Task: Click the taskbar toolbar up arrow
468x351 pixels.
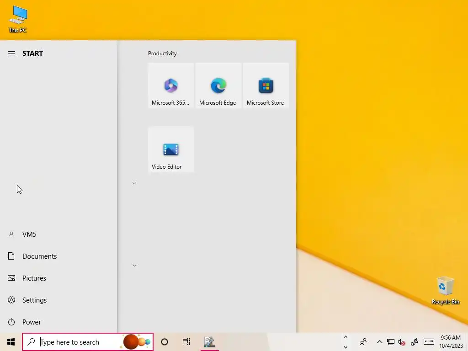Action: click(346, 337)
